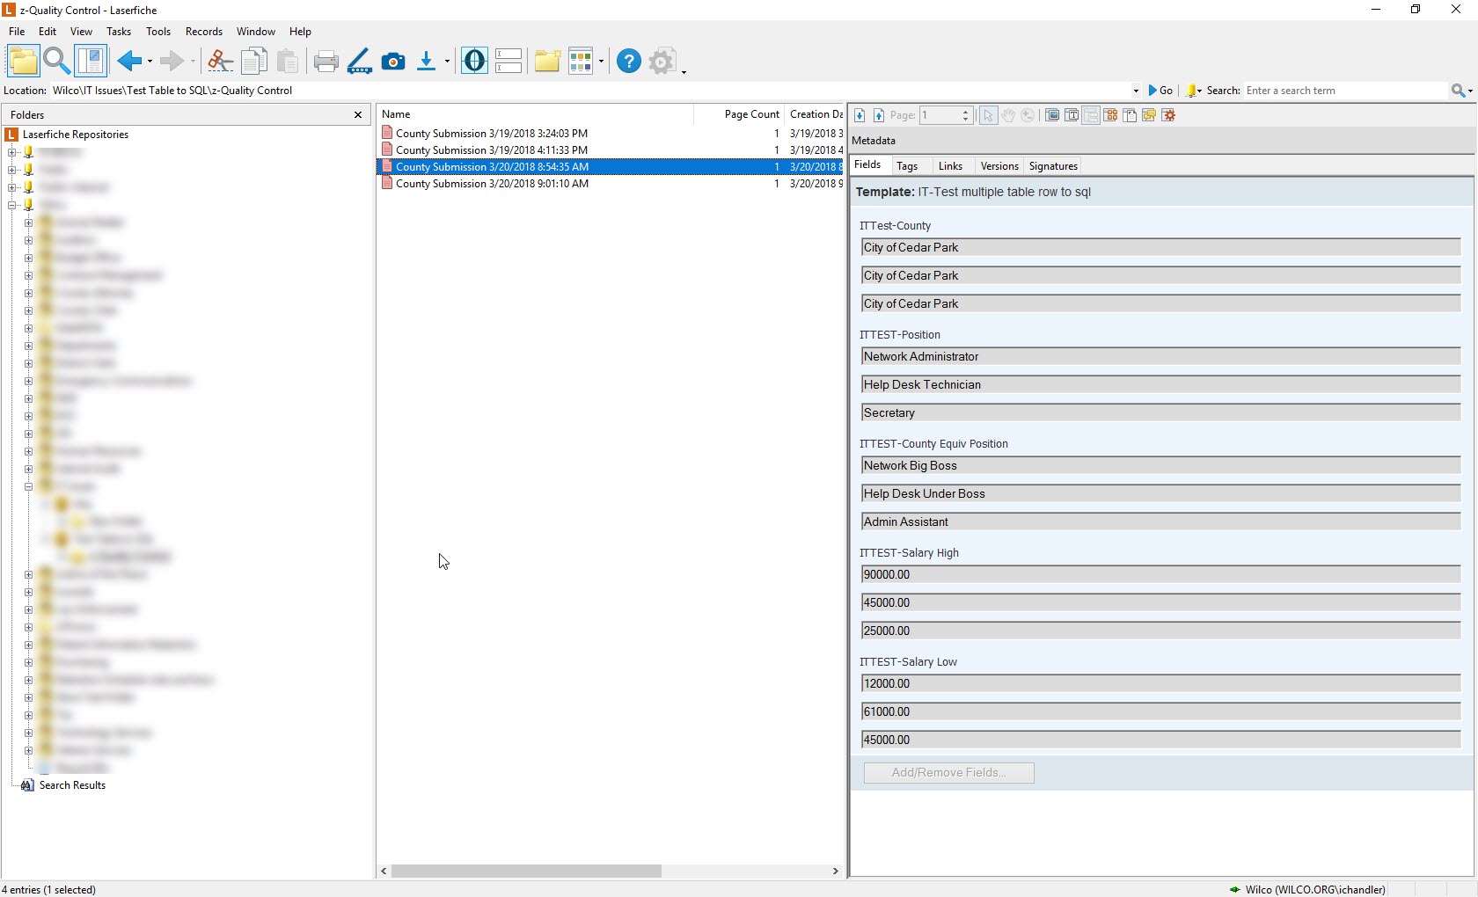1478x897 pixels.
Task: Open Help with the blue question mark icon
Action: click(x=628, y=62)
